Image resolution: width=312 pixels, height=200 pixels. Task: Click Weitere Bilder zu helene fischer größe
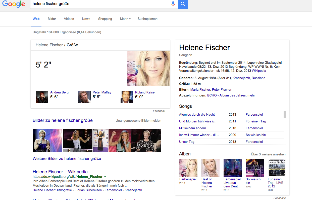[x=67, y=159]
